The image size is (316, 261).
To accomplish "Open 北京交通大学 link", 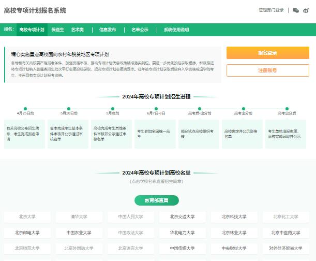I will tap(183, 217).
